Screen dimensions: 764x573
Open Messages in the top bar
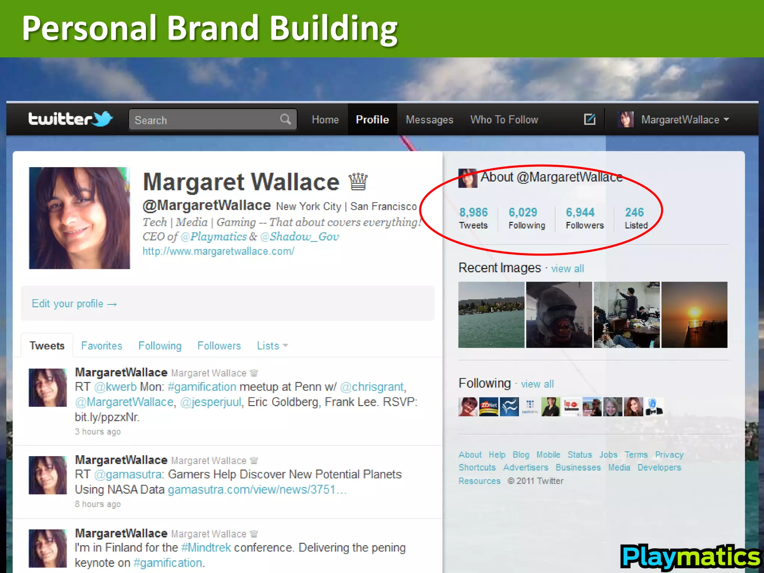(x=429, y=120)
